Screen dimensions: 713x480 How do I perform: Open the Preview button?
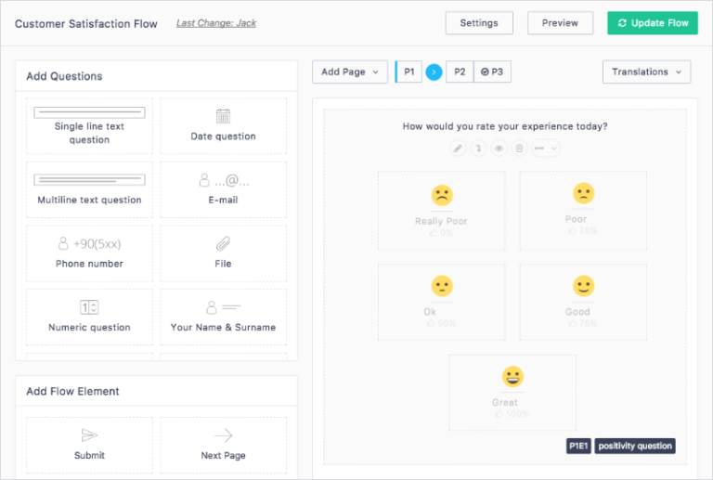point(560,23)
